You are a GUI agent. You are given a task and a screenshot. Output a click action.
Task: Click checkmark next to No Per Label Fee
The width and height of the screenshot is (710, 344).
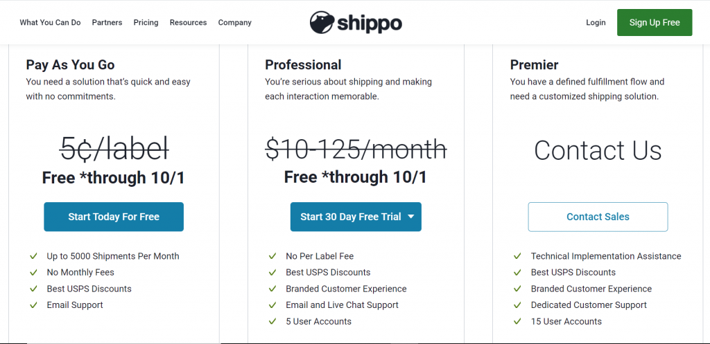point(272,256)
